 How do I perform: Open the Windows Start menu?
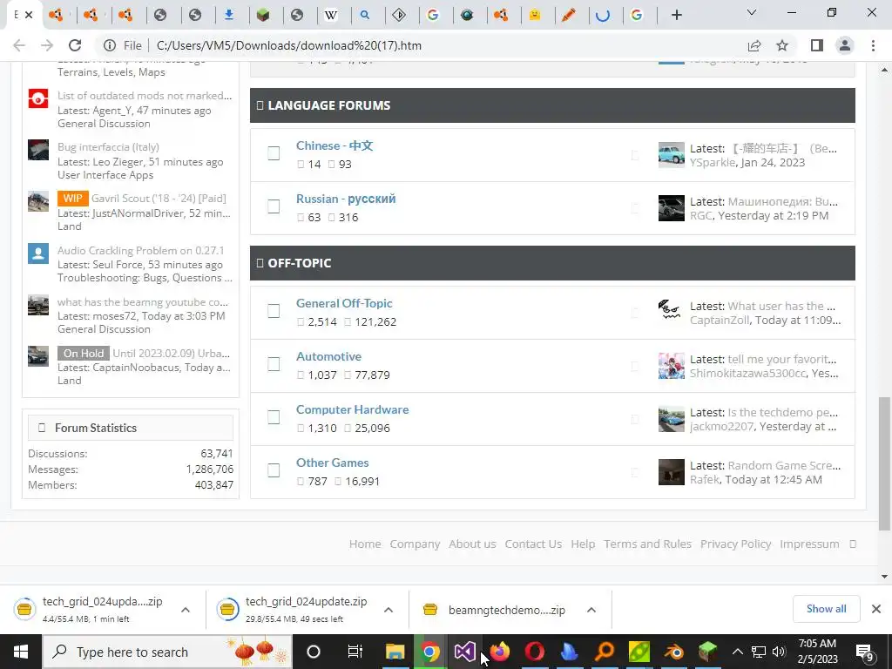(21, 652)
